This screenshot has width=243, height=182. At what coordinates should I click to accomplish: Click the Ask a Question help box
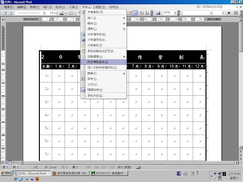pos(217,7)
